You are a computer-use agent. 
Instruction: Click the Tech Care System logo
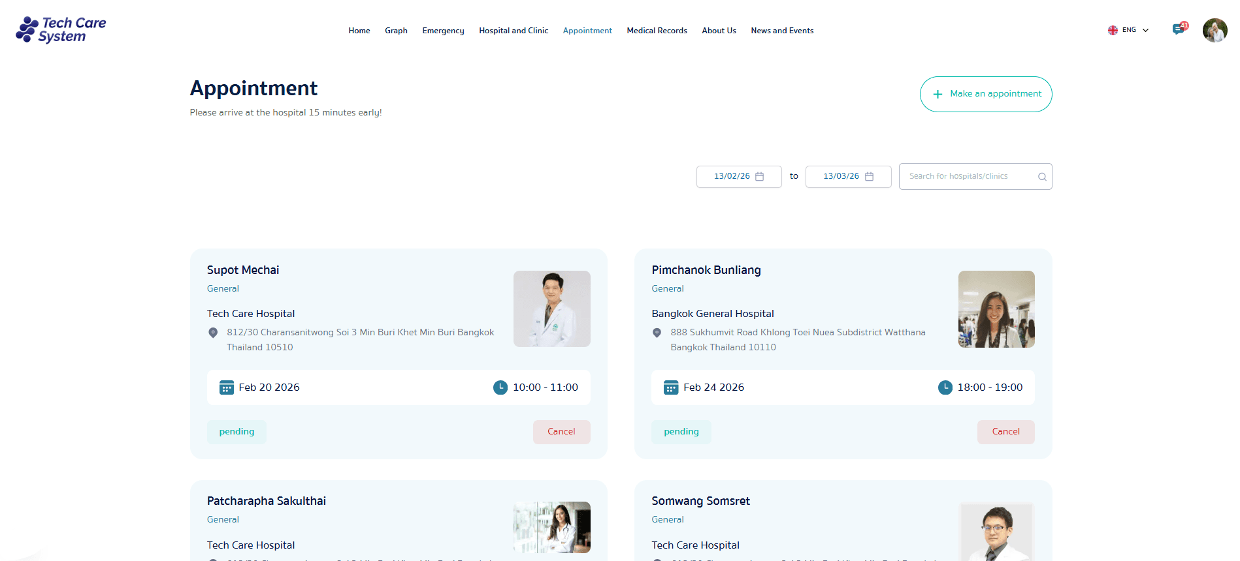(61, 30)
